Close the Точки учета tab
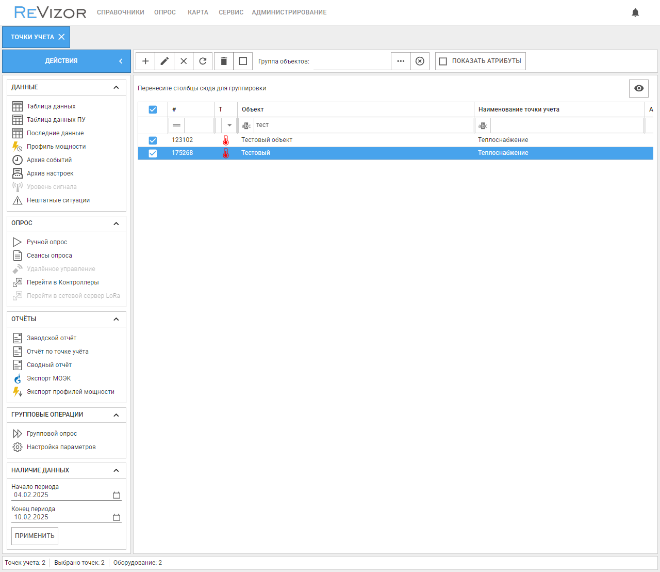Image resolution: width=660 pixels, height=572 pixels. tap(61, 37)
